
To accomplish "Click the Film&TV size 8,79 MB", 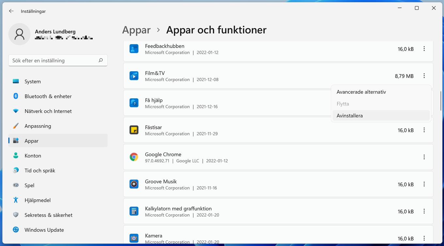I will pyautogui.click(x=404, y=76).
